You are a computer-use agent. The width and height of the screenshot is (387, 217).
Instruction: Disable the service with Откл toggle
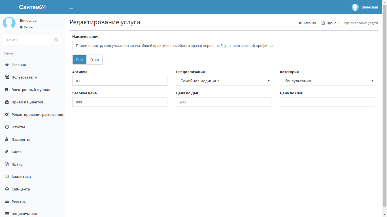(94, 60)
